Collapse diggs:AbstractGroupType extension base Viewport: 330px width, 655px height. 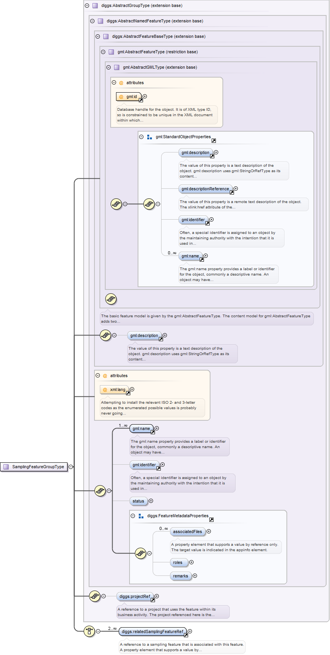(87, 6)
